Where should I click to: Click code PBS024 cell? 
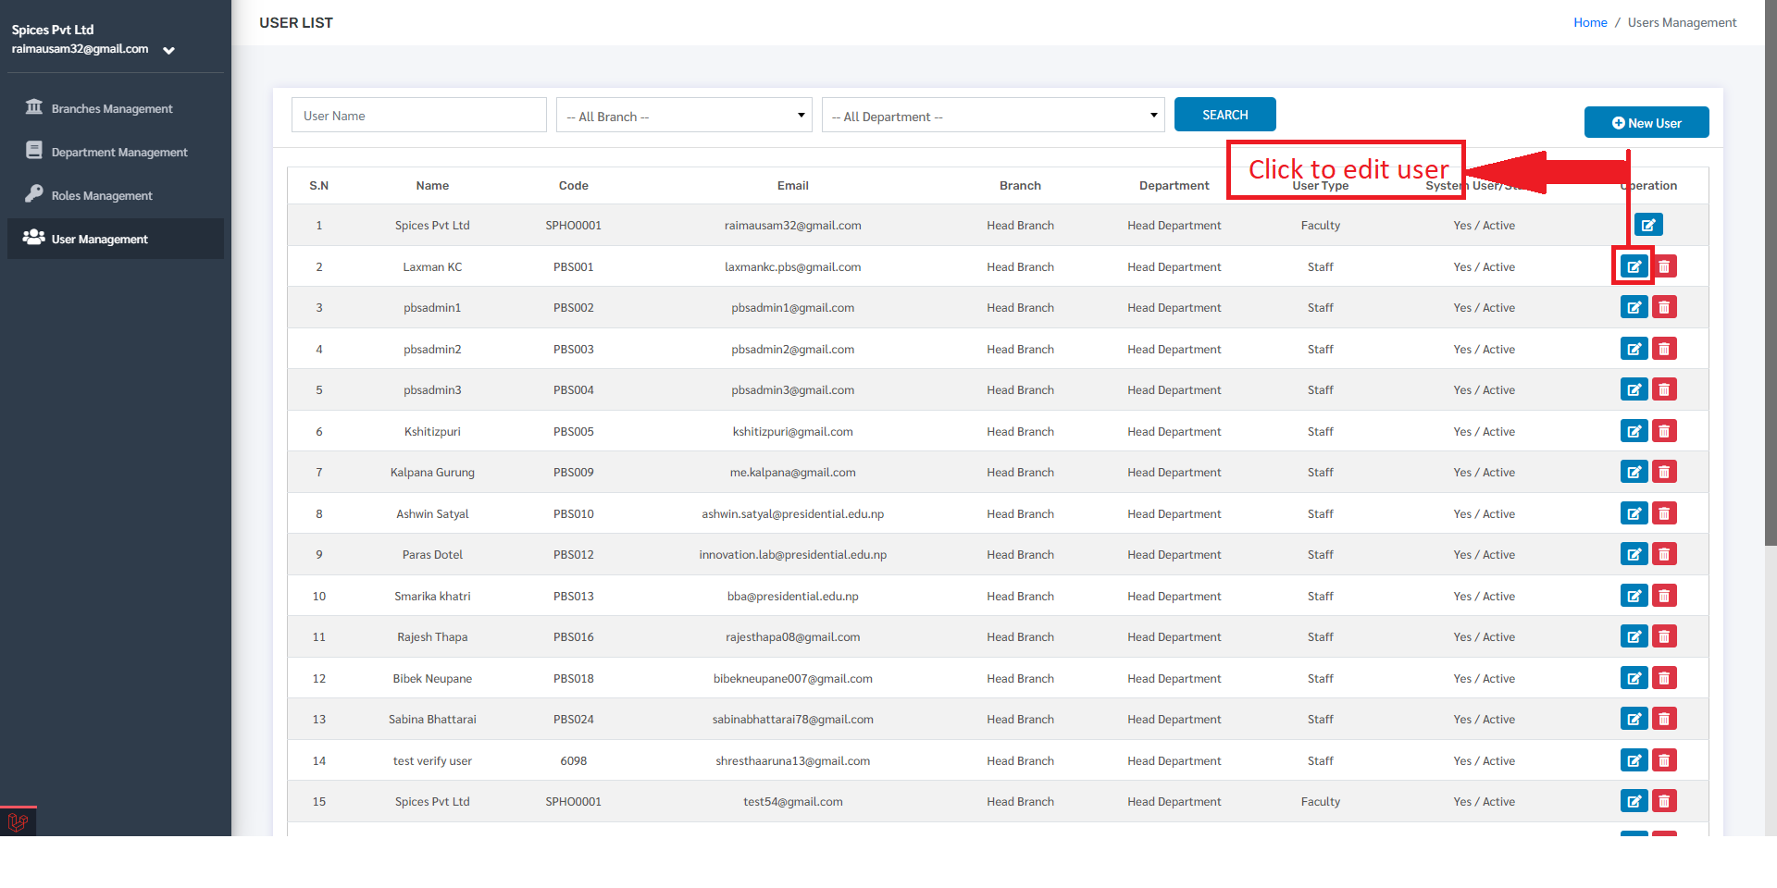pos(574,719)
